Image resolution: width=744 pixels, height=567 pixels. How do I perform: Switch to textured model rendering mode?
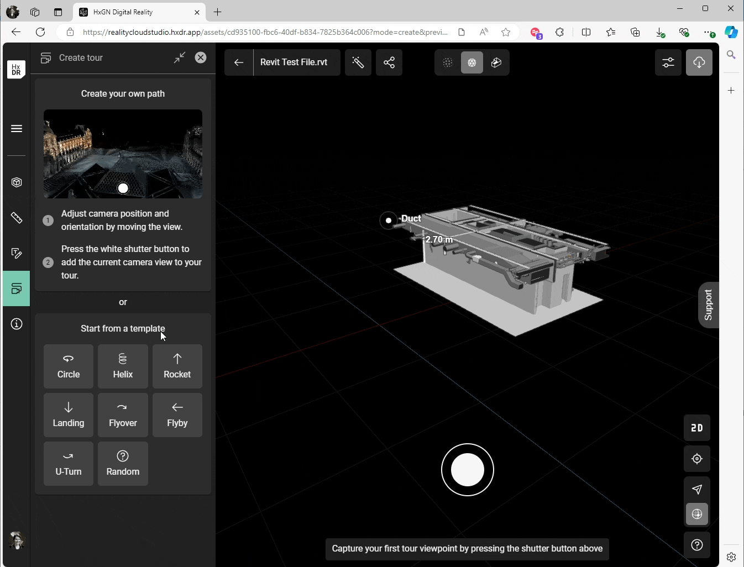(496, 62)
